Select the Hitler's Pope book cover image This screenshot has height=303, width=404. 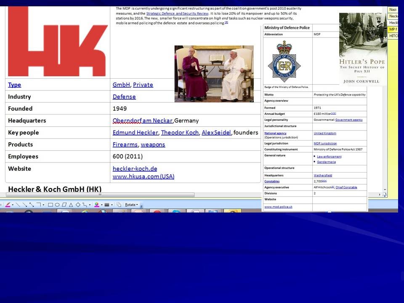(x=363, y=49)
